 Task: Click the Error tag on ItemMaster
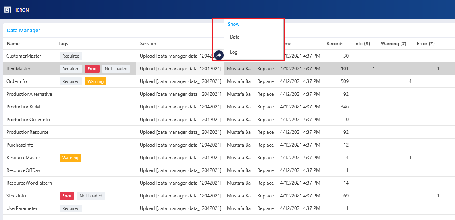coord(92,69)
